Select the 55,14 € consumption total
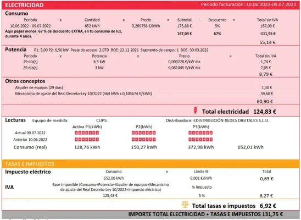The image size is (301, 220). (x=267, y=42)
